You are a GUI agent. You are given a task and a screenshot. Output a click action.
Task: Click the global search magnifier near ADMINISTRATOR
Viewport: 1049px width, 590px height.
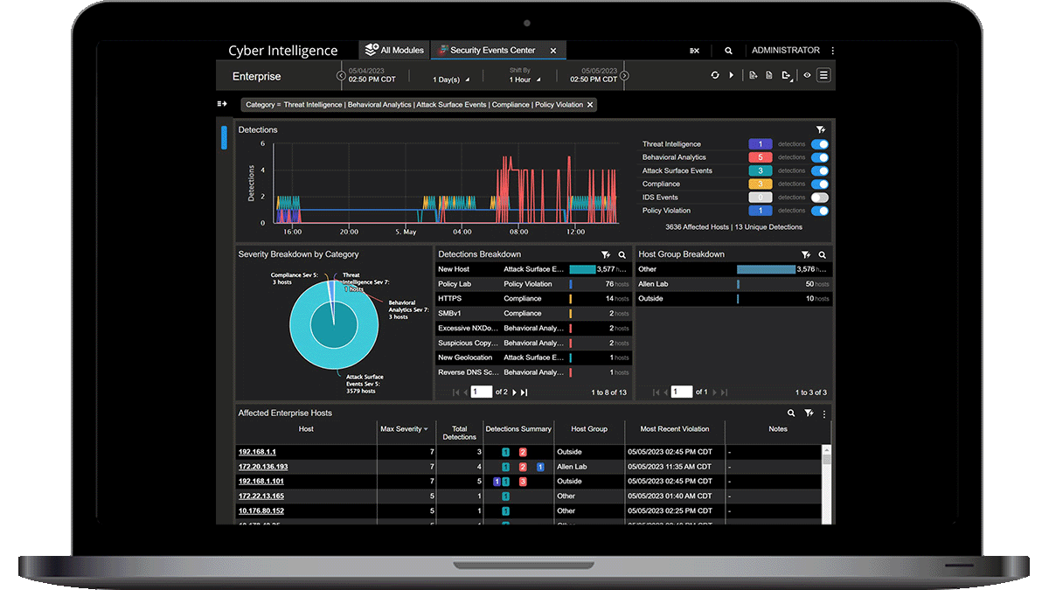point(729,51)
